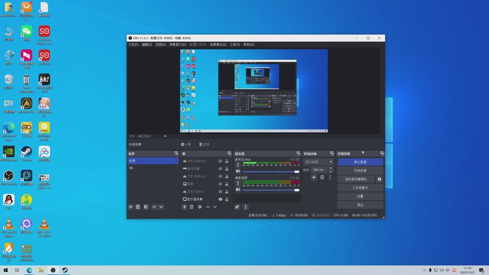Open scene filters icon in the Scenes panel

[146, 207]
